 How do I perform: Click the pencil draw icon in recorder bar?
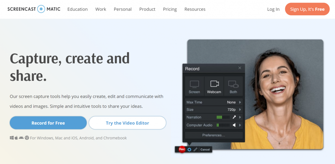click(195, 150)
